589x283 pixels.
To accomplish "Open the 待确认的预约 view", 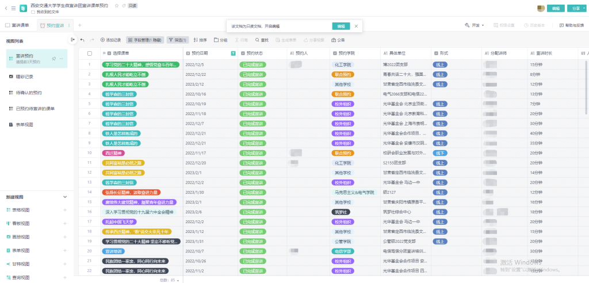I will point(29,93).
